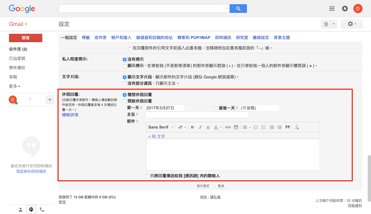Remove formatting with the clear format icon

click(296, 127)
